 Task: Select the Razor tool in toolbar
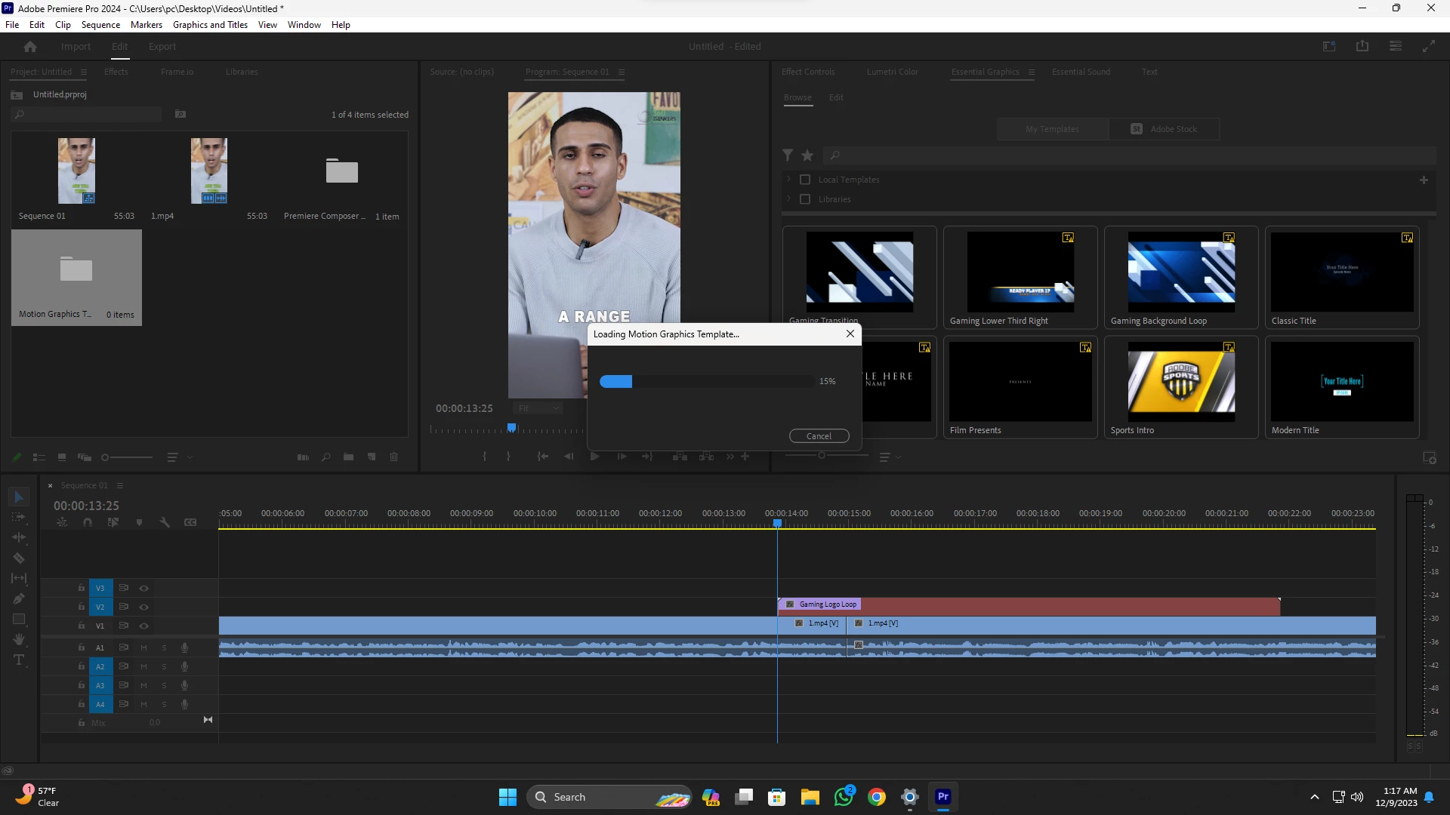coord(19,558)
